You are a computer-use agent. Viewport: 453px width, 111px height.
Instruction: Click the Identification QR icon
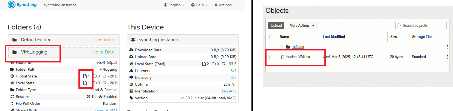click(131, 91)
